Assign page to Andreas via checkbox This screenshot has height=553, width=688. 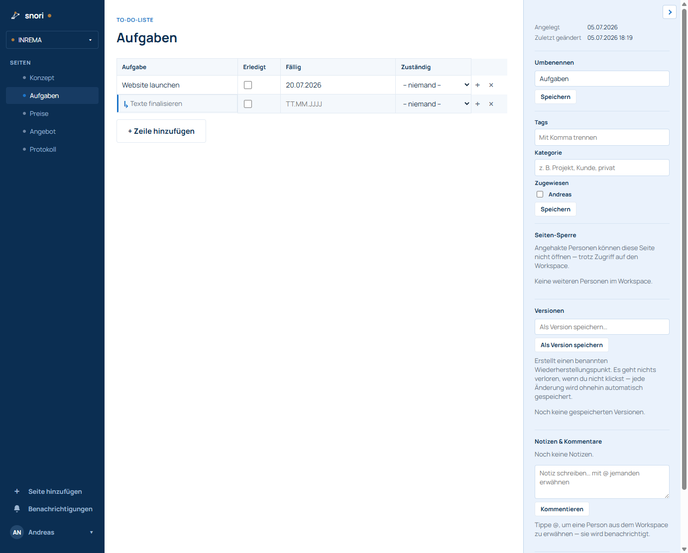(540, 194)
